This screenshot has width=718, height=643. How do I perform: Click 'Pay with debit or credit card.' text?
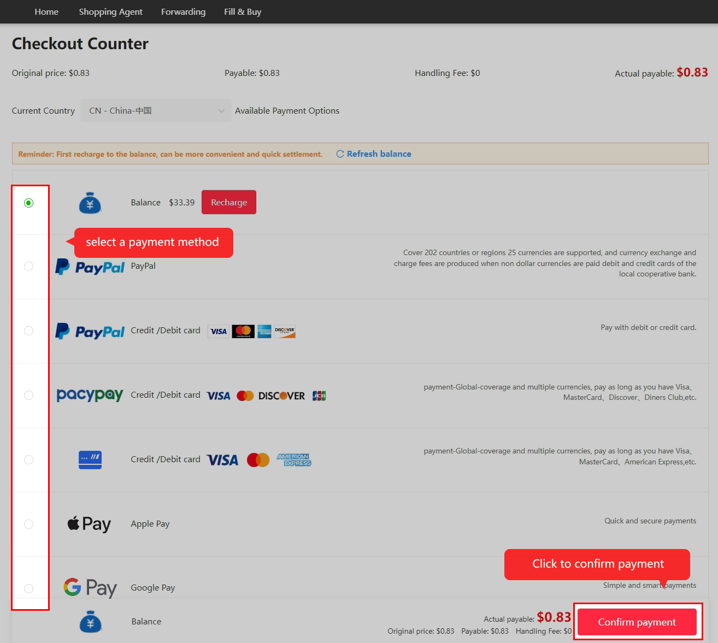(x=649, y=327)
